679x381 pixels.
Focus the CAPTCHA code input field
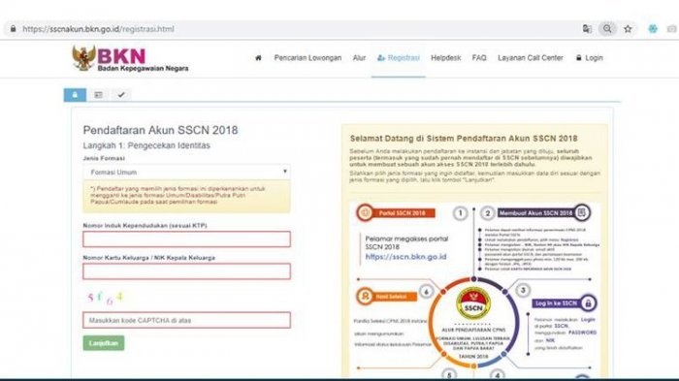(186, 320)
